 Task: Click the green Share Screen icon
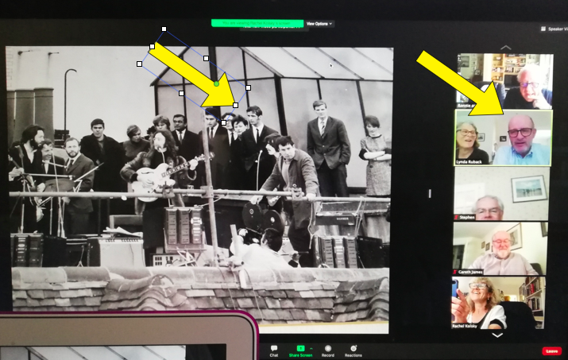tap(300, 348)
